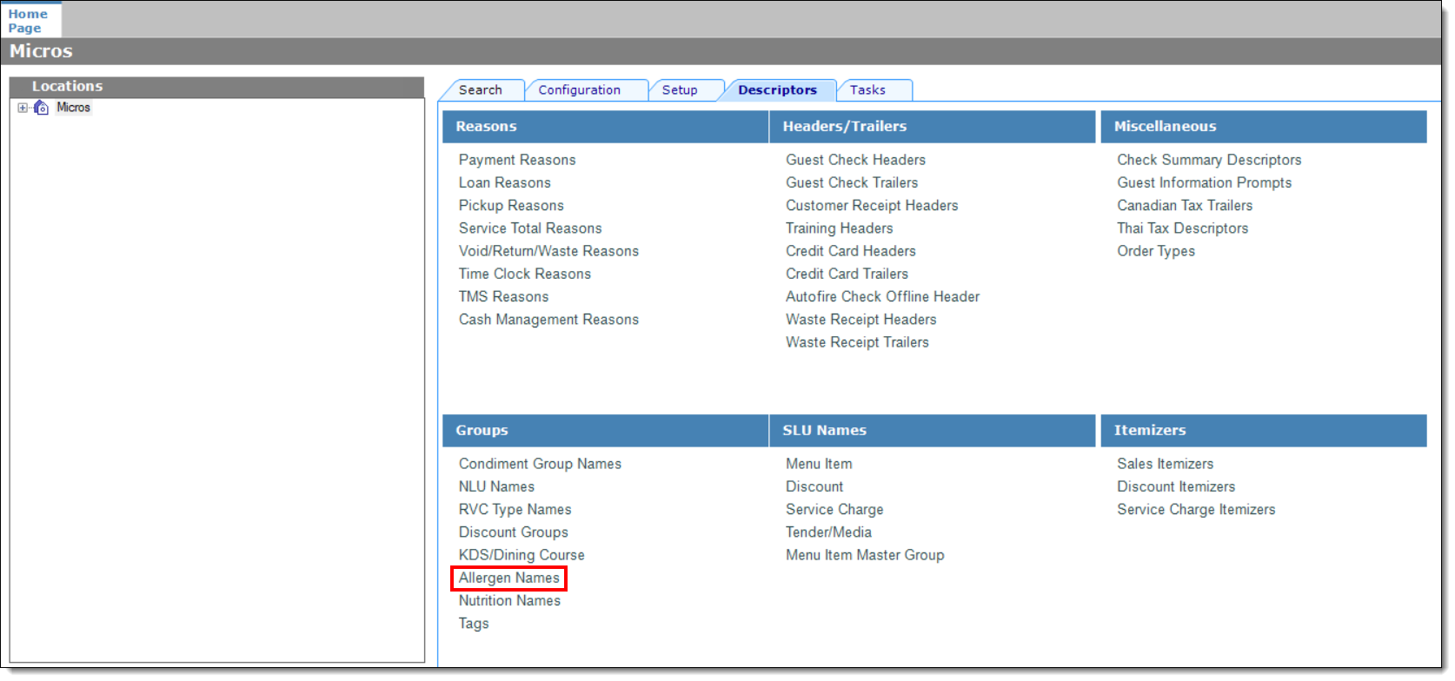
Task: Open Waste Receipt Trailers
Action: tap(857, 342)
